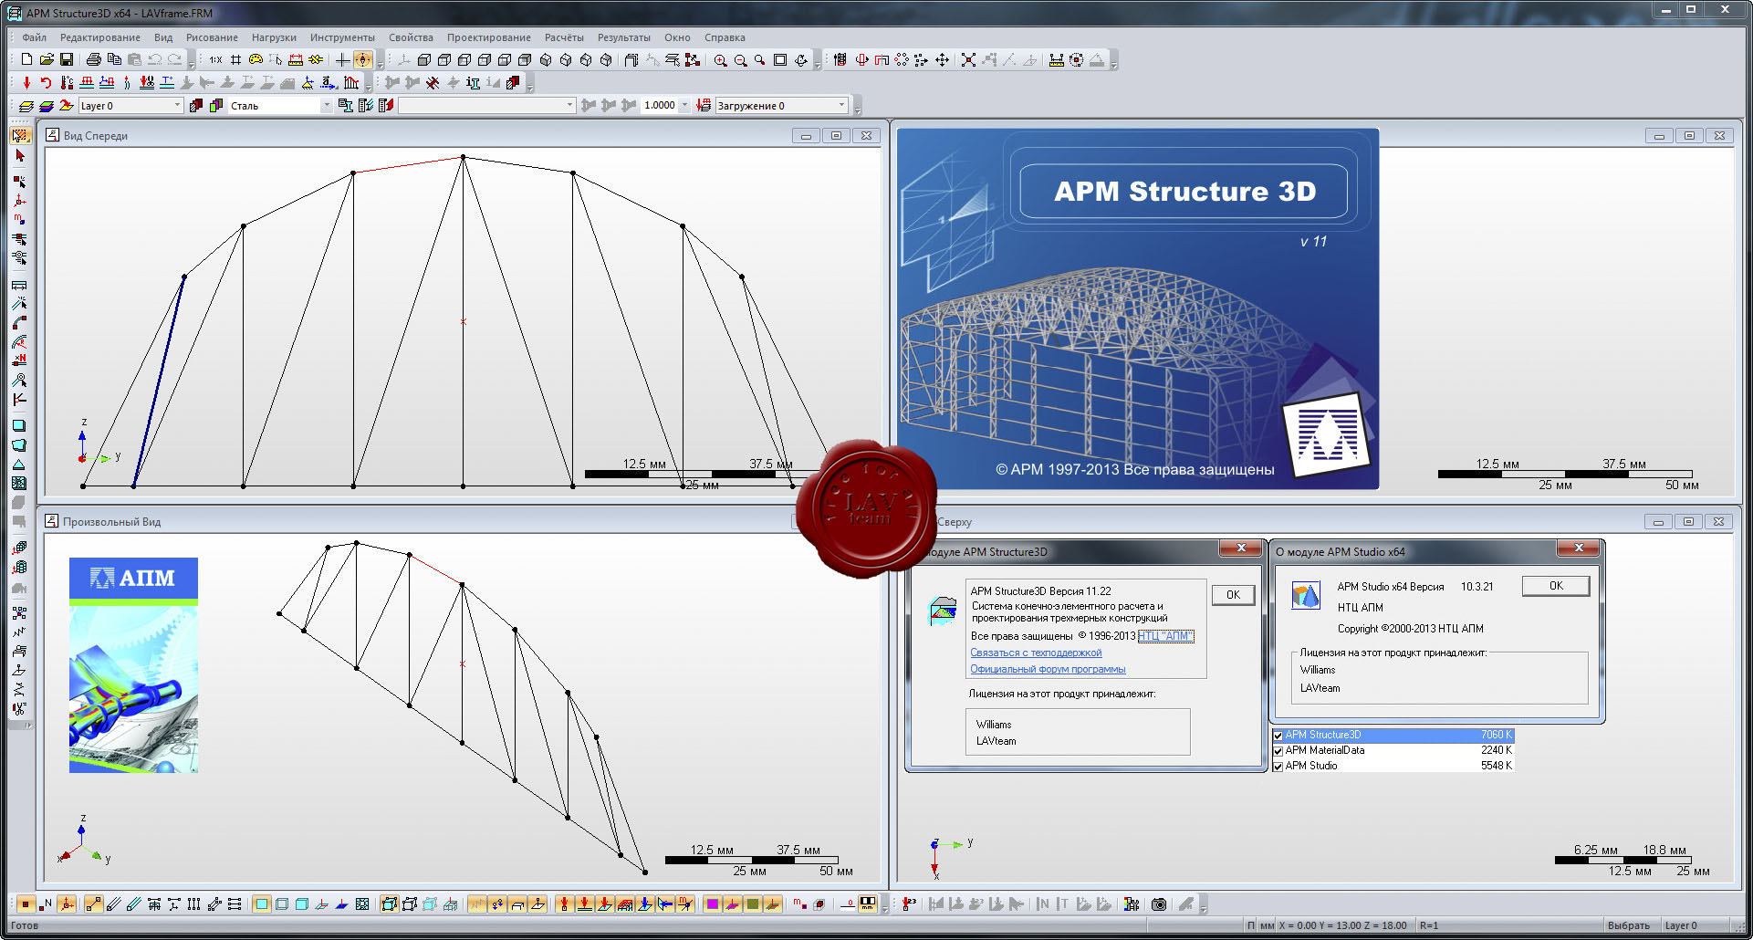Click the arc drawing tool in left toolbar
Screen dimensions: 1753x940
[19, 323]
